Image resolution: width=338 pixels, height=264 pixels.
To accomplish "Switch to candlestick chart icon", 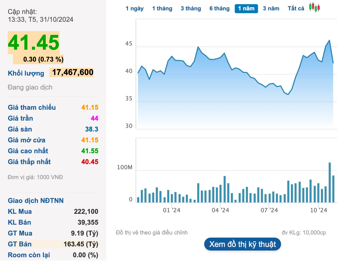I will [314, 7].
